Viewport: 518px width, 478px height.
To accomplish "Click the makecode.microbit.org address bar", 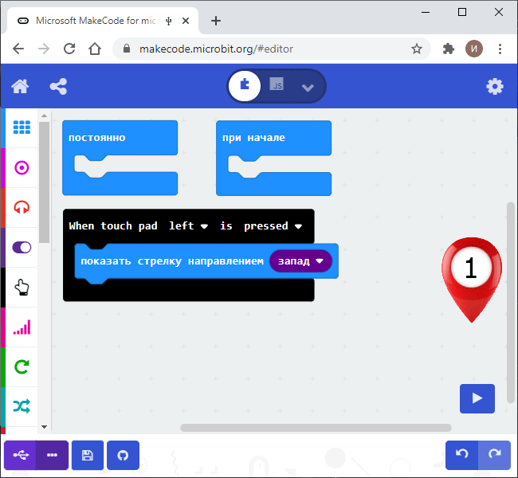I will tap(272, 49).
